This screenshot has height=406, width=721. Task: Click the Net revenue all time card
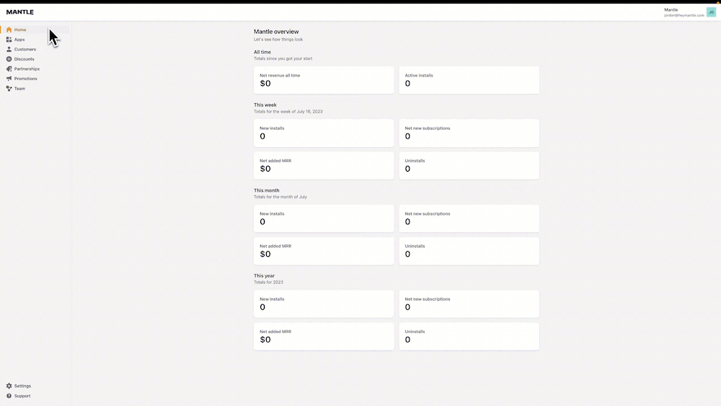pos(324,80)
